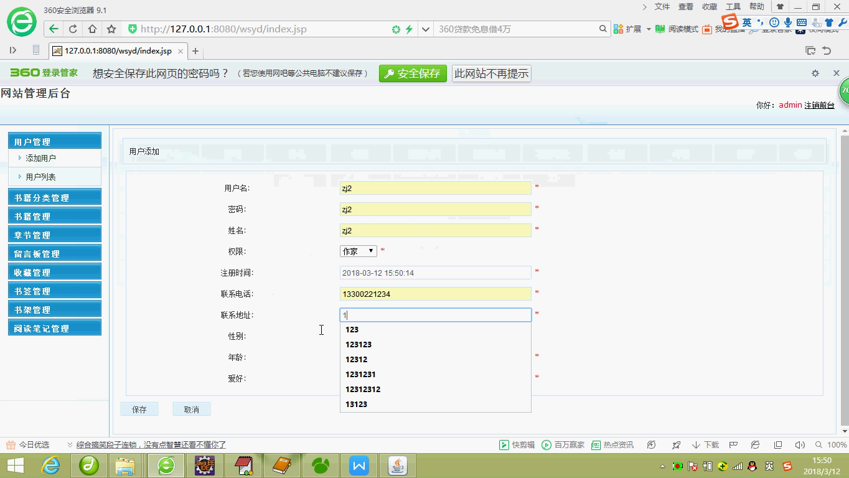Viewport: 849px width, 478px height.
Task: Expand the 扩展 dropdown arrow
Action: (x=649, y=29)
